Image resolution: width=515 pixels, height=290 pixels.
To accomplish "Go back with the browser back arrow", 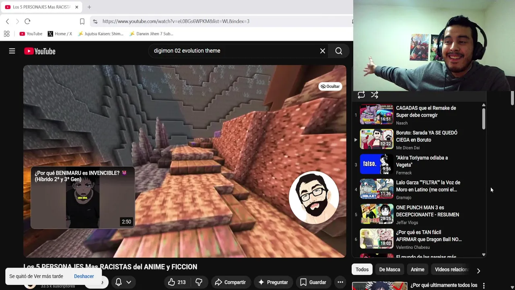I will click(7, 21).
